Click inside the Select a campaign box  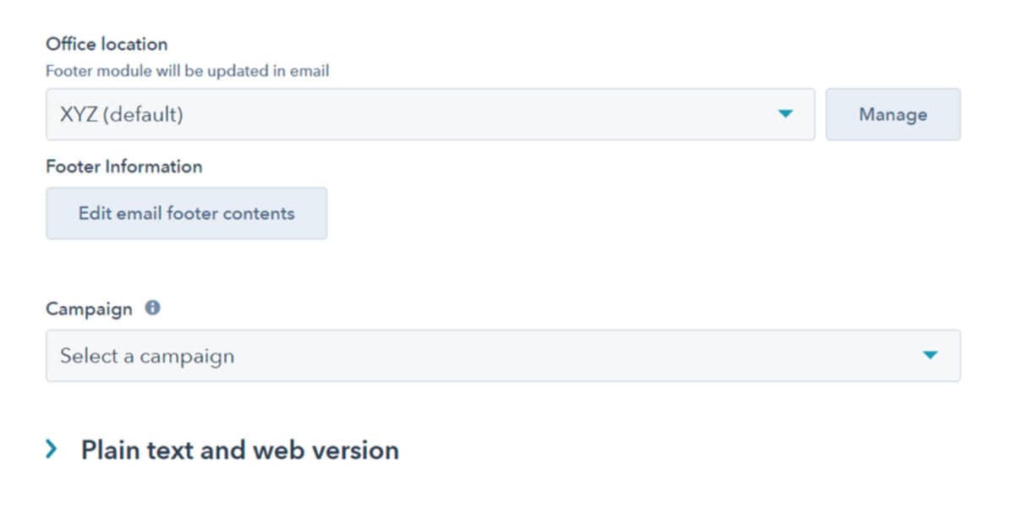click(338, 356)
